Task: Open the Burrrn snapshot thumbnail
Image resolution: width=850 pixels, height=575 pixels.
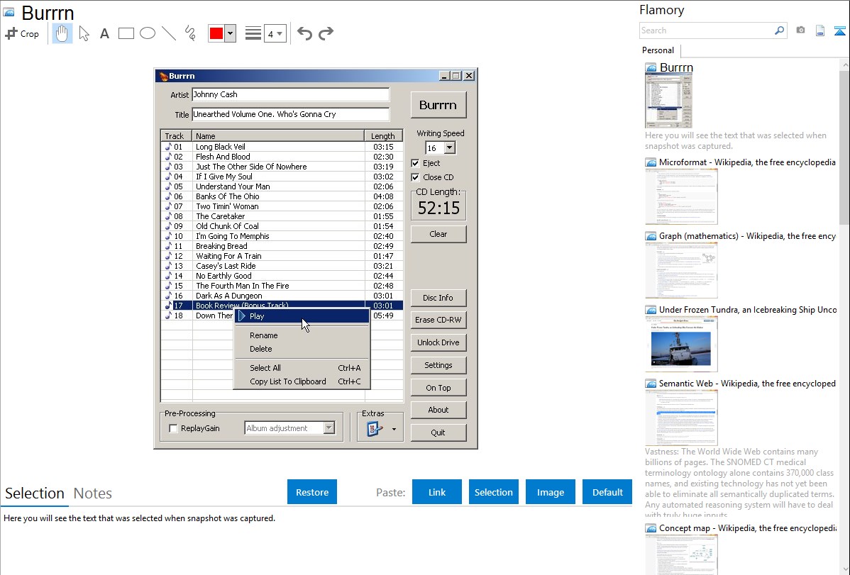Action: click(x=668, y=101)
